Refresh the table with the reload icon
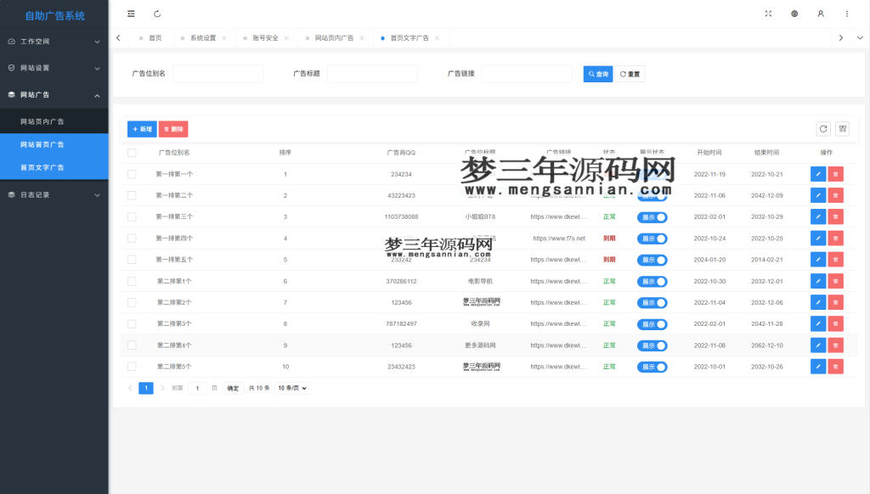870x494 pixels. click(x=823, y=129)
